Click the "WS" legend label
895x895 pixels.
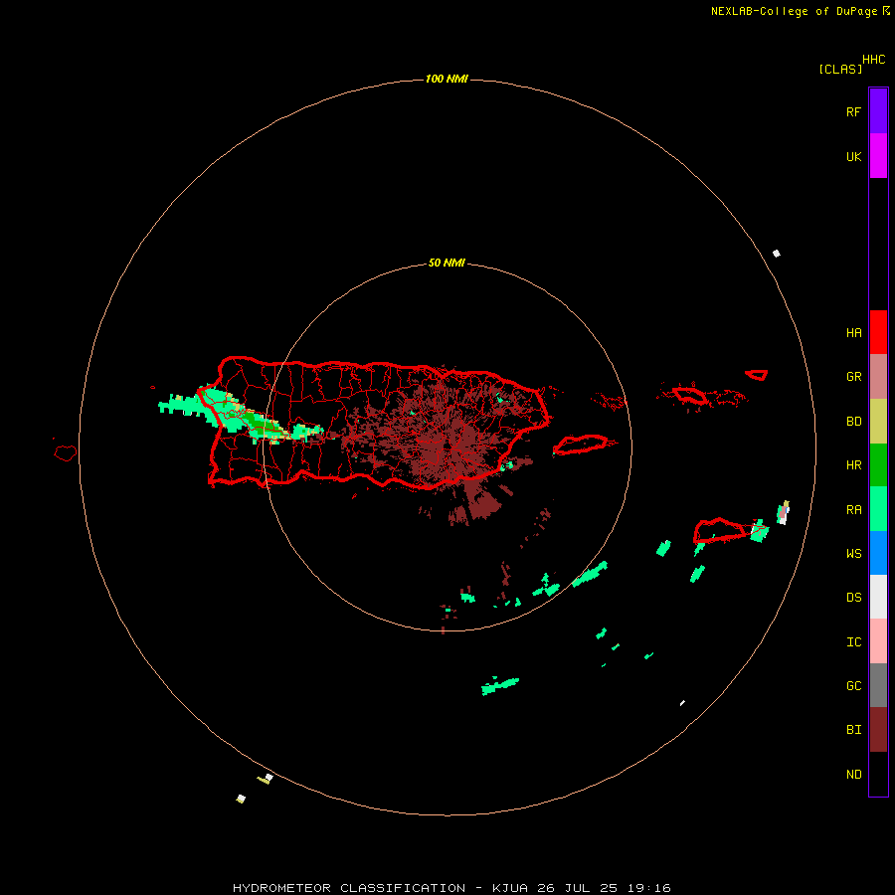[853, 554]
